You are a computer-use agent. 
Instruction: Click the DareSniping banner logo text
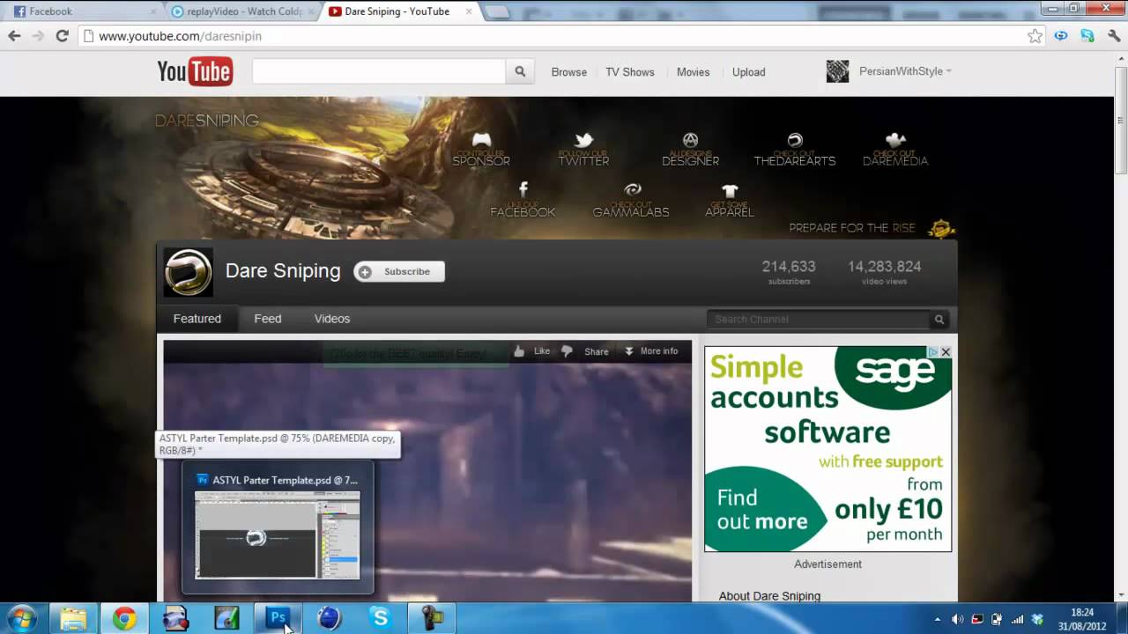(x=207, y=121)
